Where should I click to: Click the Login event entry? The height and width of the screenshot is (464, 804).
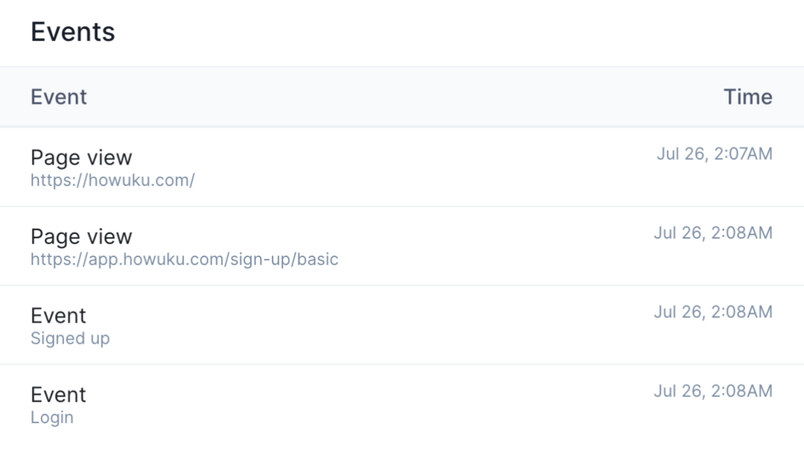(402, 404)
